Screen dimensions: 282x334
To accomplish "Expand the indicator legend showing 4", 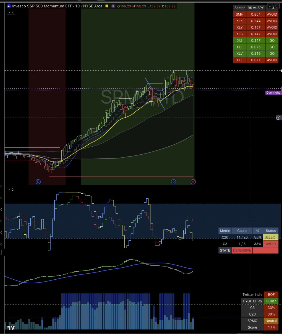I will [11, 12].
